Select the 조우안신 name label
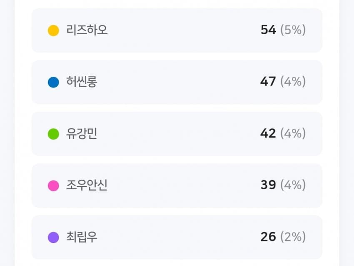This screenshot has height=266, width=354. coord(87,185)
